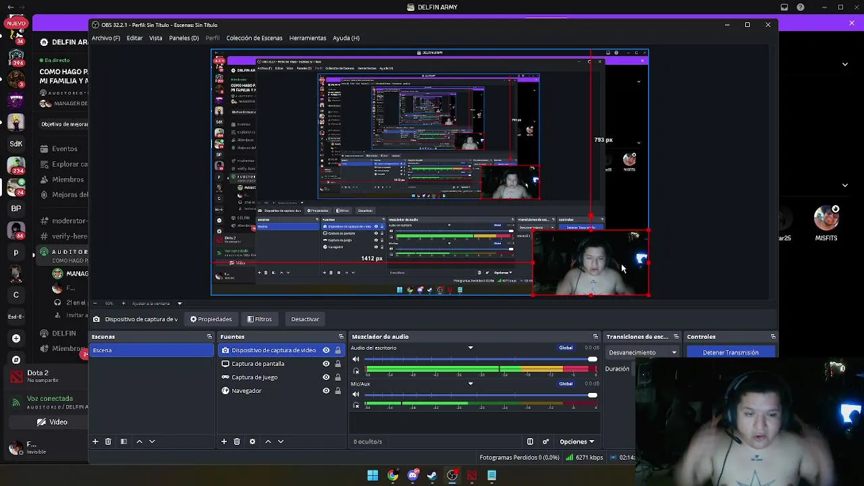Unlock the Navegador source
Screen dimensions: 864x486
337,391
